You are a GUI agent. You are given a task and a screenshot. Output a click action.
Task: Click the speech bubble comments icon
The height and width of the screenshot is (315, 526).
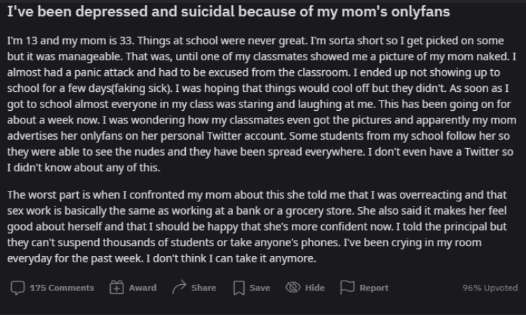(18, 288)
